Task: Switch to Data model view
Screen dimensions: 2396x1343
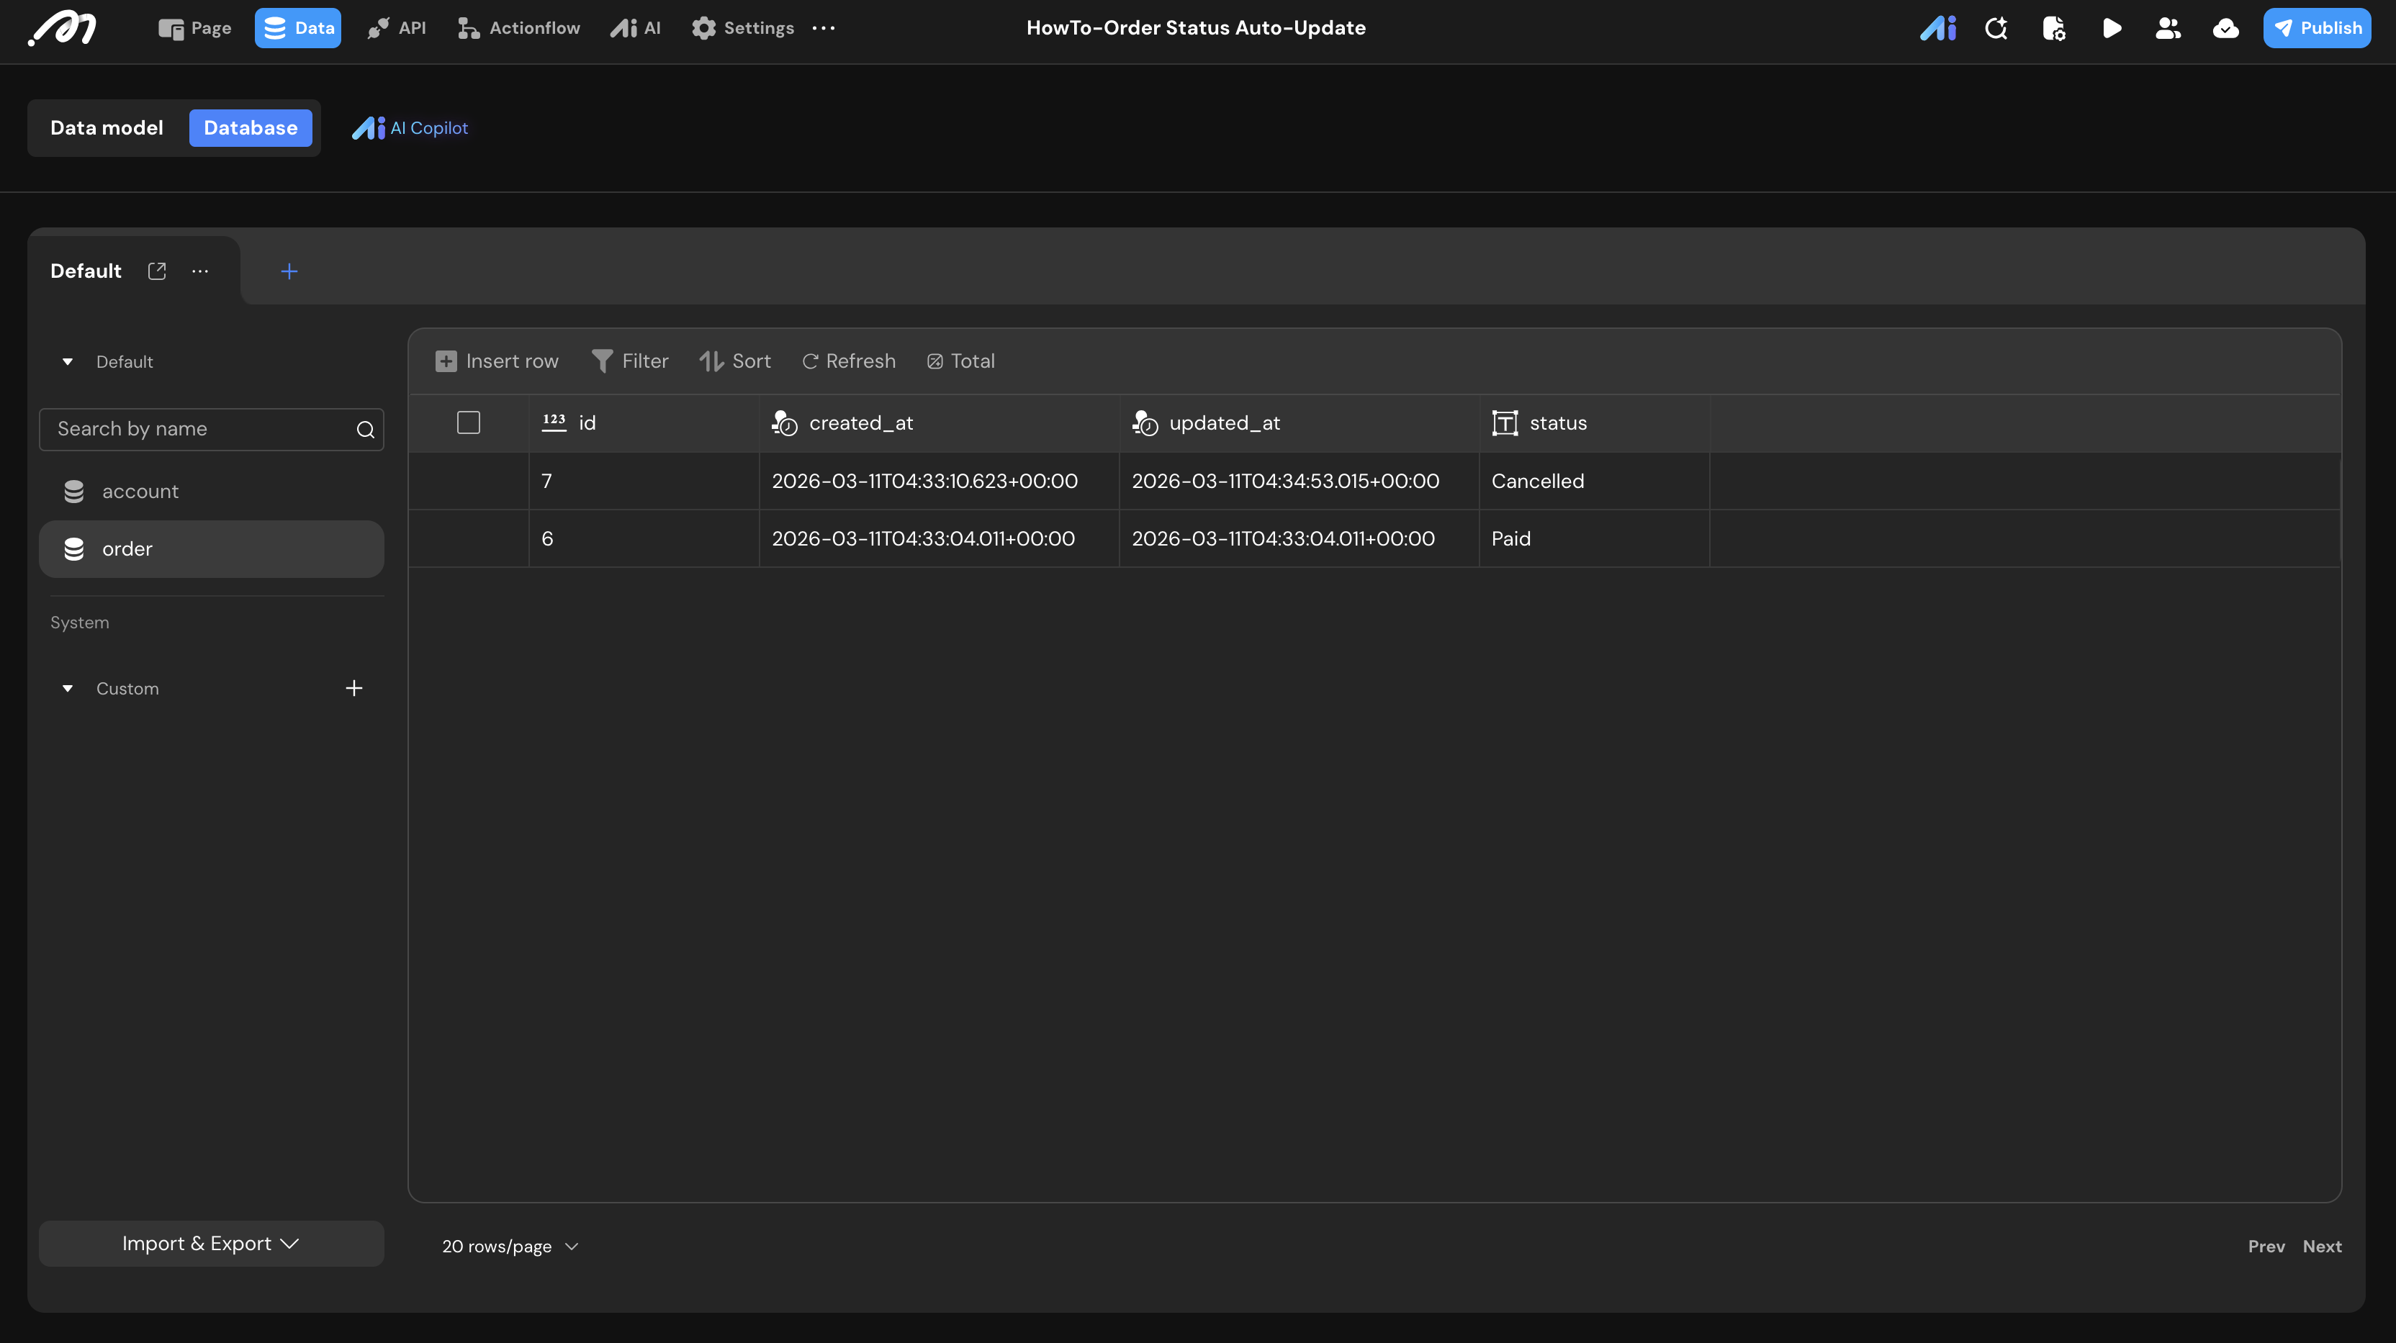Action: point(107,128)
